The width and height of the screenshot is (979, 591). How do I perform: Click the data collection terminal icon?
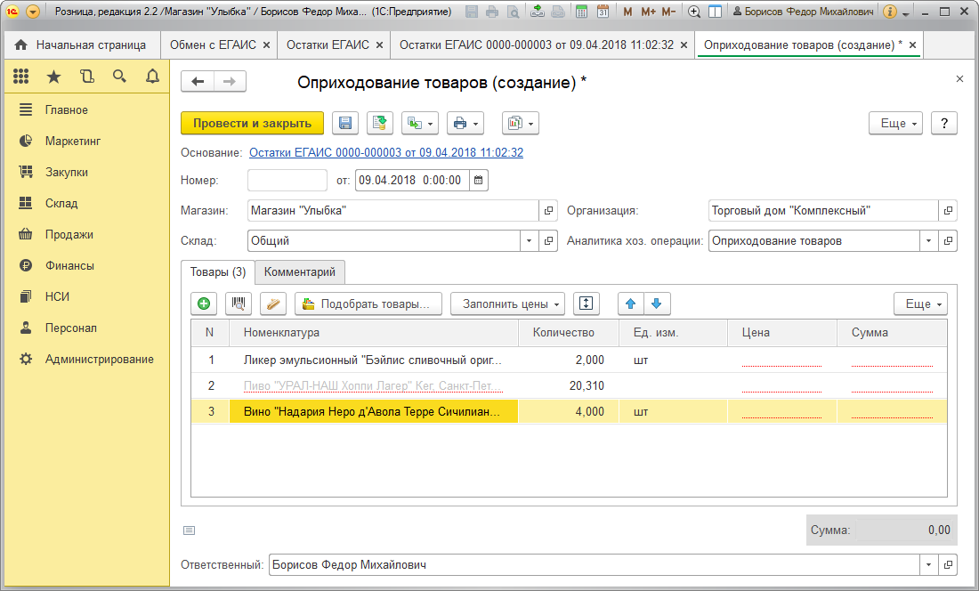273,304
